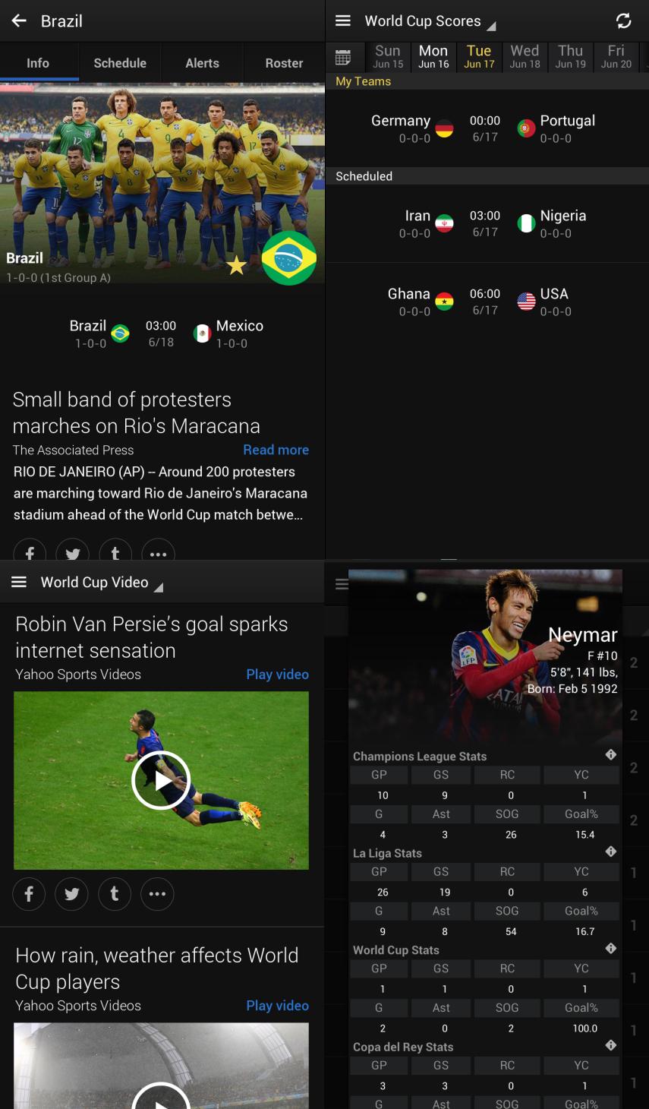Screen dimensions: 649x1109
Task: Refresh the World Cup Scores
Action: point(624,21)
